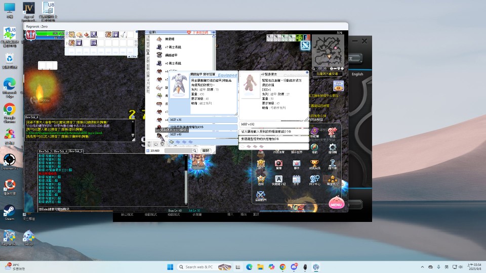The width and height of the screenshot is (486, 273).
Task: Click the camera screenshot icon in menu panel
Action: [278, 163]
